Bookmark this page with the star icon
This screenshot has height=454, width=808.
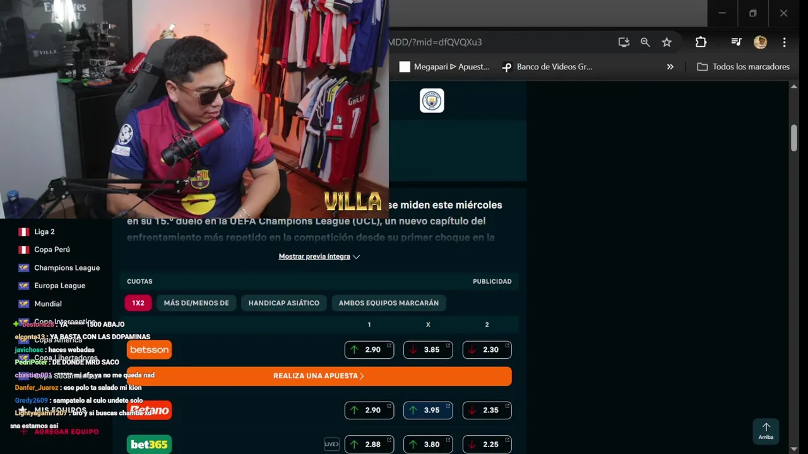[x=667, y=42]
